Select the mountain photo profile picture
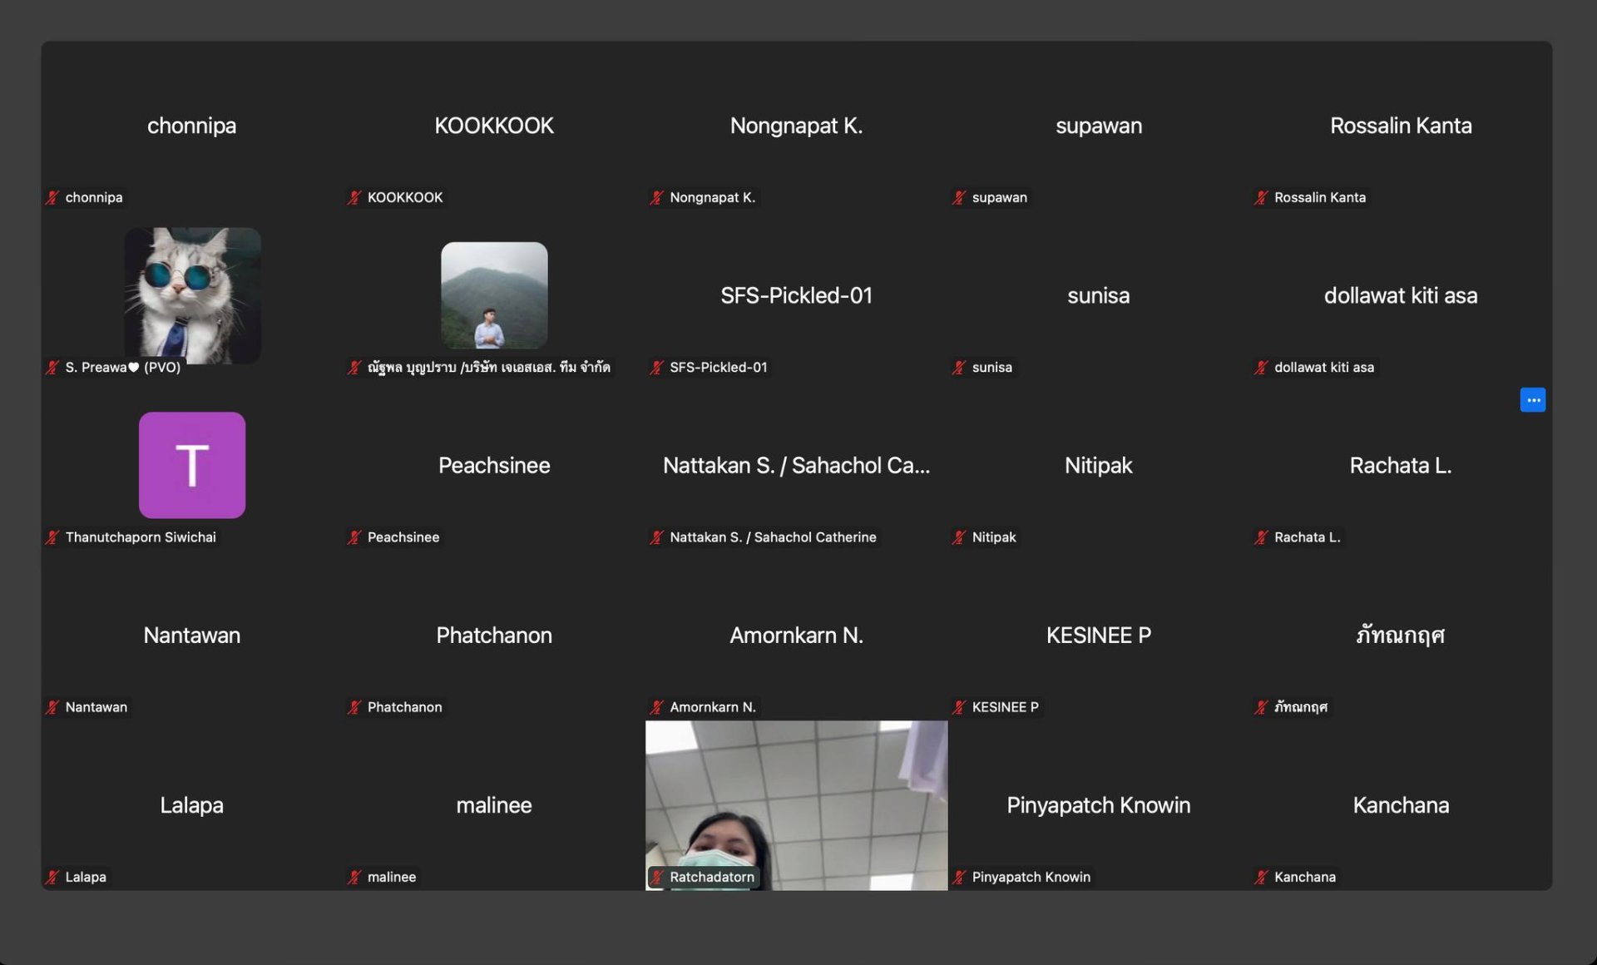The height and width of the screenshot is (965, 1597). point(494,295)
